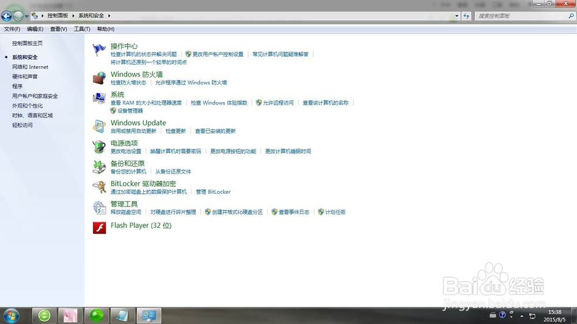Select 硬件和声音 in sidebar
577x324 pixels.
click(x=25, y=77)
